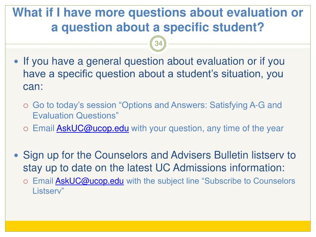Select the solid bullet before 'Sign up for'
The width and height of the screenshot is (316, 237).
point(16,156)
